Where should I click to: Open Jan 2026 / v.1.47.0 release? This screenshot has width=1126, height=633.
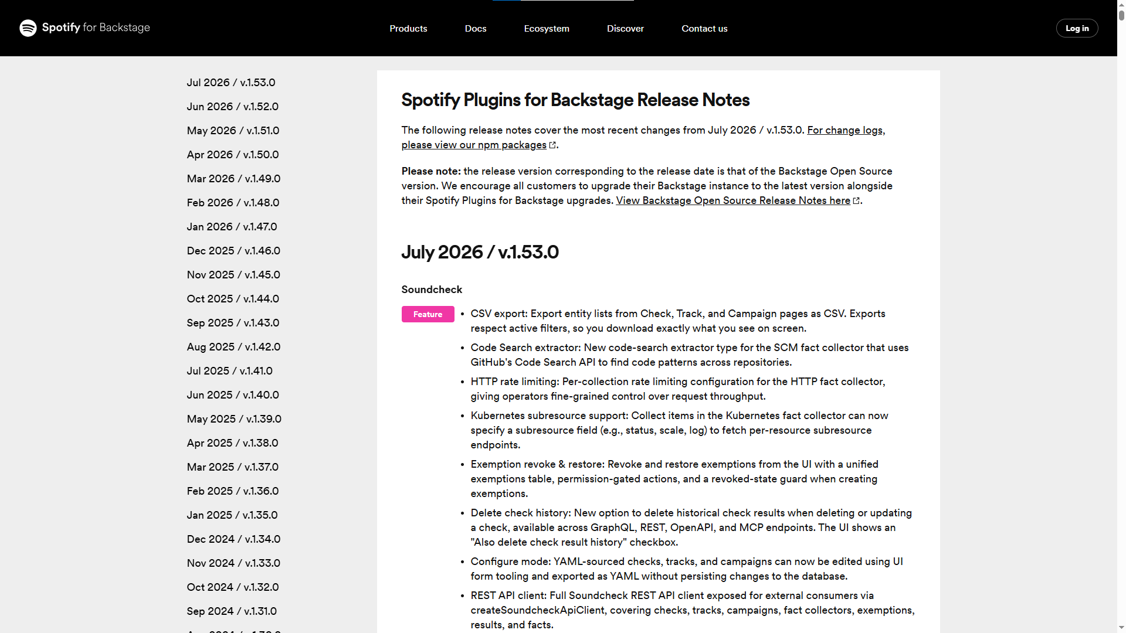click(x=232, y=227)
